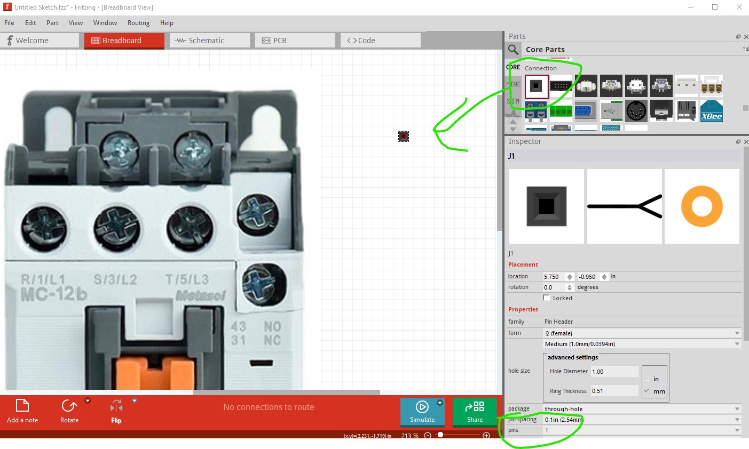749x449 pixels.
Task: Pick the blue screw terminal part
Action: (x=535, y=111)
